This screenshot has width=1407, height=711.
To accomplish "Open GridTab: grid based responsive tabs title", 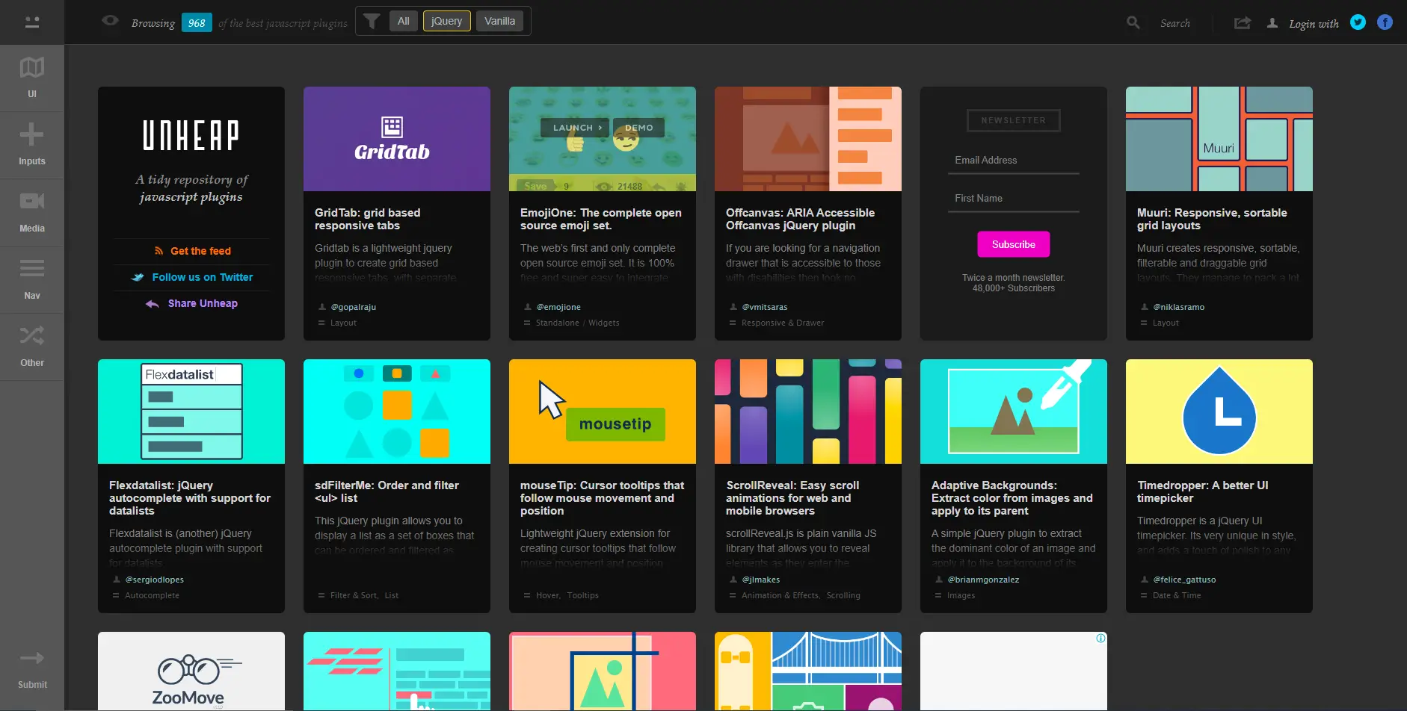I will (x=368, y=219).
